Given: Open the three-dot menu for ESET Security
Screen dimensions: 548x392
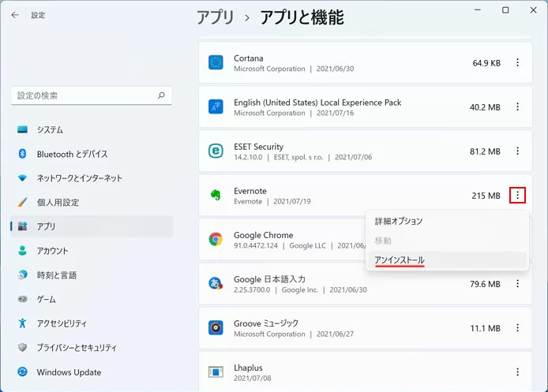Looking at the screenshot, I should [517, 151].
